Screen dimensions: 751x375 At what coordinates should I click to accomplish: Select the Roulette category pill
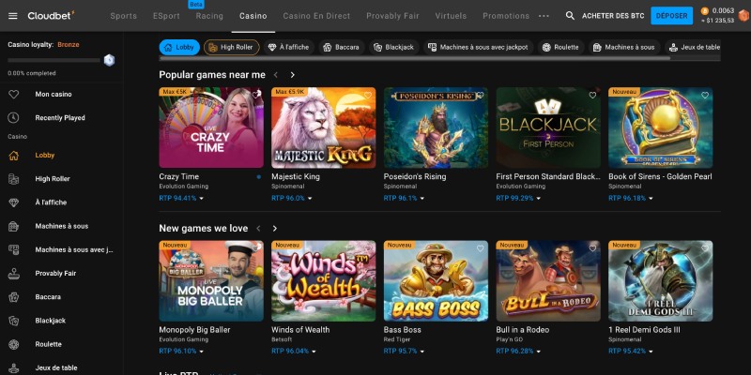click(x=560, y=48)
